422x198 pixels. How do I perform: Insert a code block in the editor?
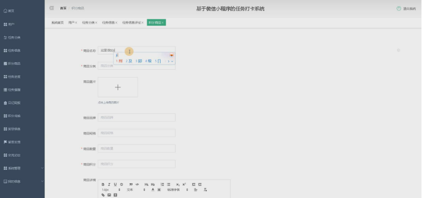click(x=137, y=185)
